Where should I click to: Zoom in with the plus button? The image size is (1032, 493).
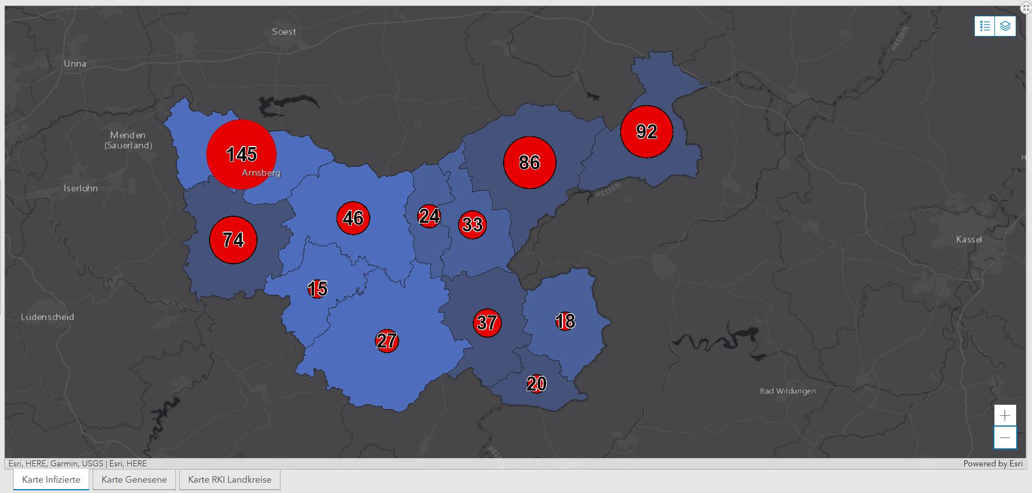click(x=1005, y=416)
